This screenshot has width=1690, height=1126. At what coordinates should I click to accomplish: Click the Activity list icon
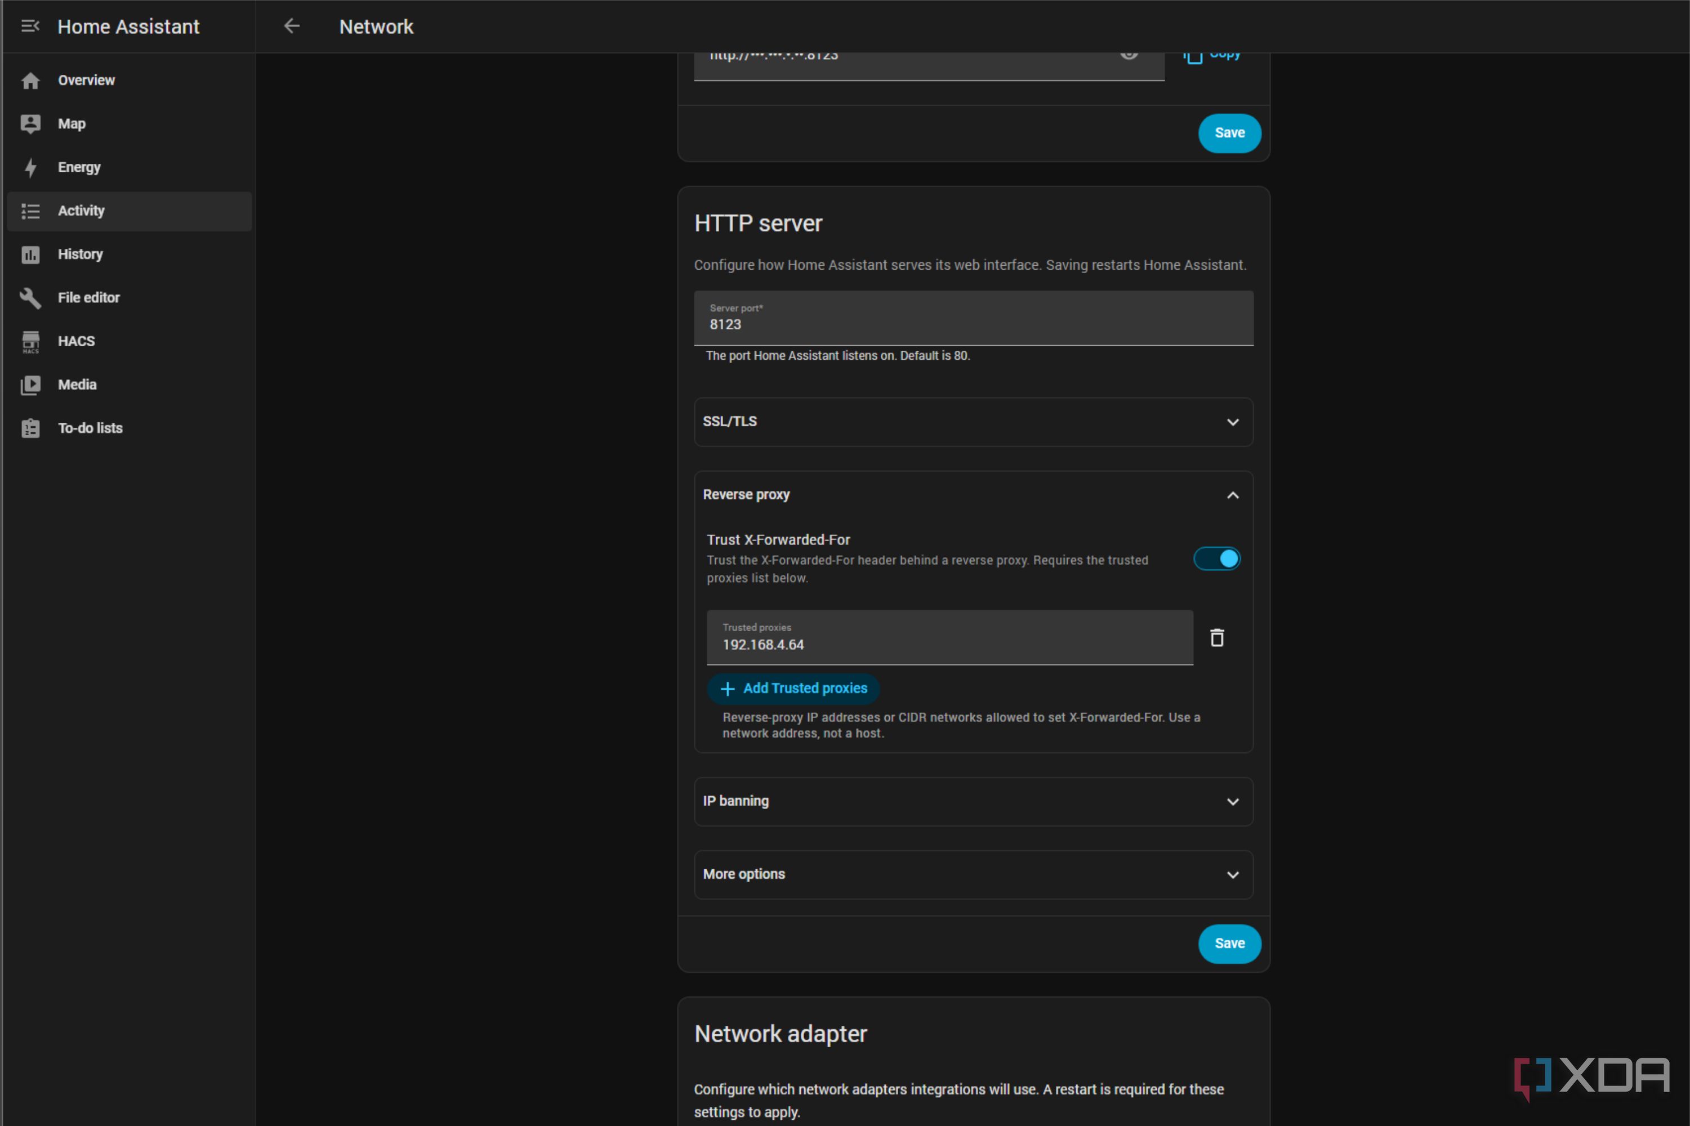(x=30, y=211)
